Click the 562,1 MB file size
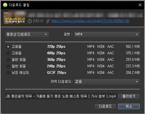 click(133, 46)
